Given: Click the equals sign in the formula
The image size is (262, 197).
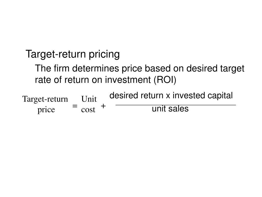Looking at the screenshot, I should 75,106.
